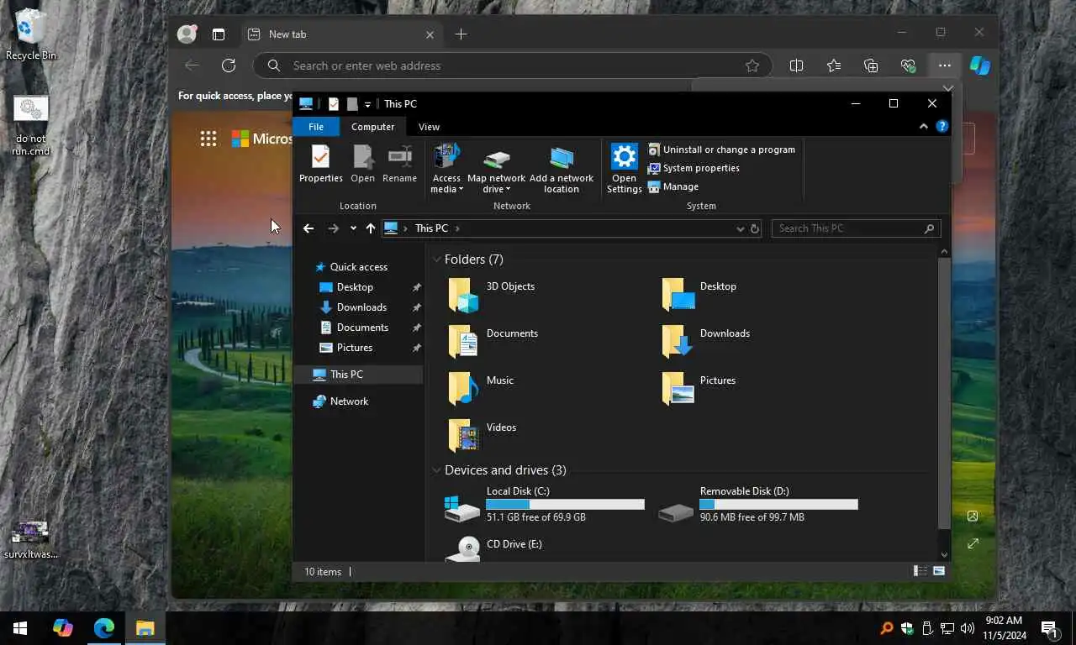Viewport: 1076px width, 645px height.
Task: Open the File menu tab
Action: [x=316, y=127]
